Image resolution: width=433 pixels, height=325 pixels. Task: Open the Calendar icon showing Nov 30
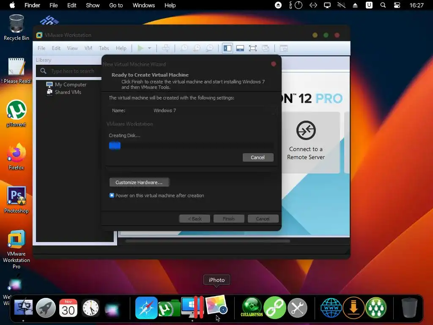click(68, 308)
